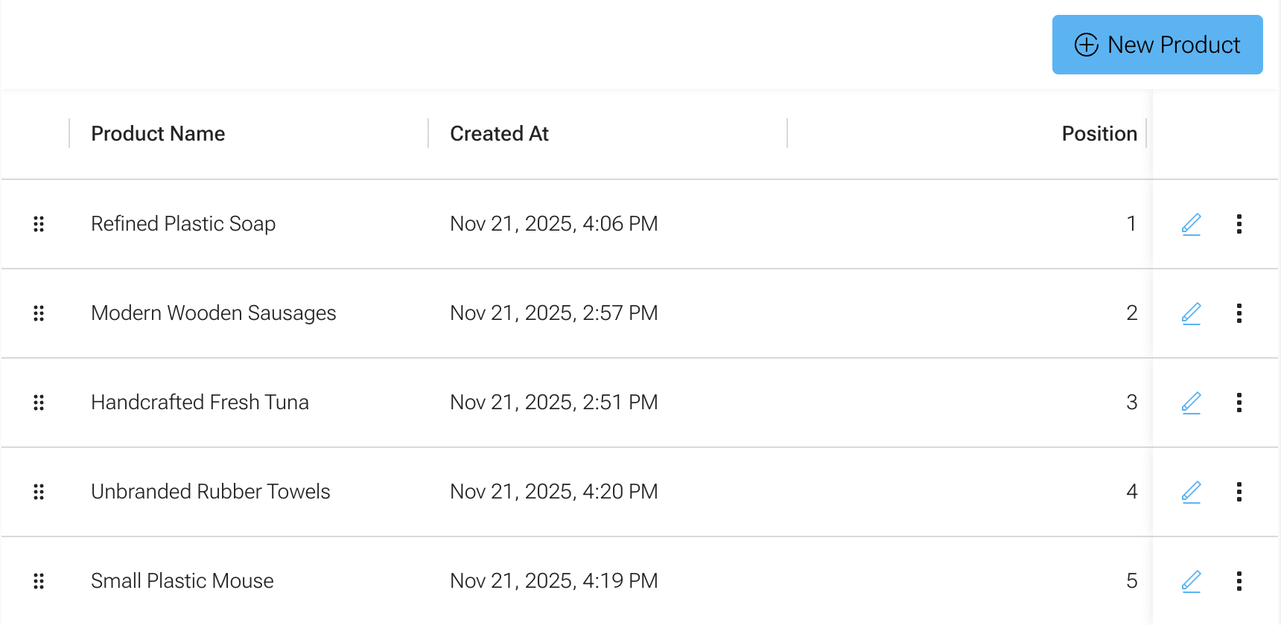Screen dimensions: 1281x625
Task: Select the drag handle beside Small Plastic Mouse
Action: pos(39,580)
